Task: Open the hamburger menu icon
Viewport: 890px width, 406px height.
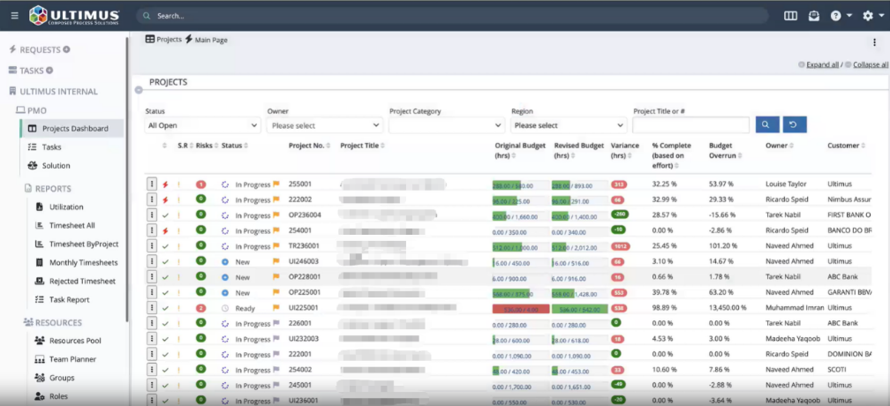Action: click(15, 16)
